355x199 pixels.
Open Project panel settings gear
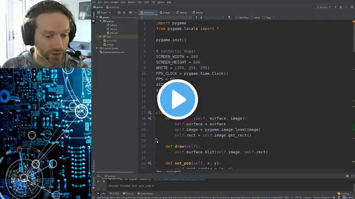[x=130, y=12]
